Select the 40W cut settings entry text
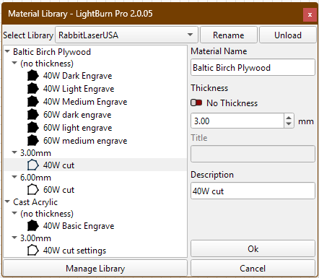 pyautogui.click(x=74, y=251)
